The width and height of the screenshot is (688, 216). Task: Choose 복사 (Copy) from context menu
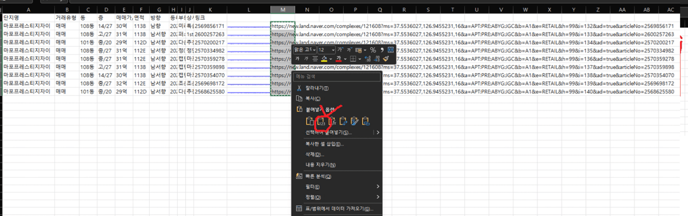313,98
